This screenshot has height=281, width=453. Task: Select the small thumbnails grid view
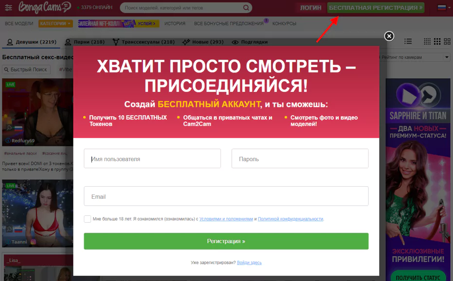coord(427,41)
